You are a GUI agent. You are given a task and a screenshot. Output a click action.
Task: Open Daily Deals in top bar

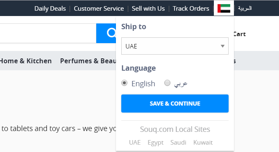tap(50, 9)
